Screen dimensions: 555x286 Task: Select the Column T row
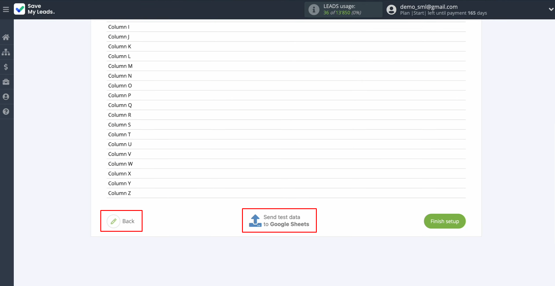286,134
